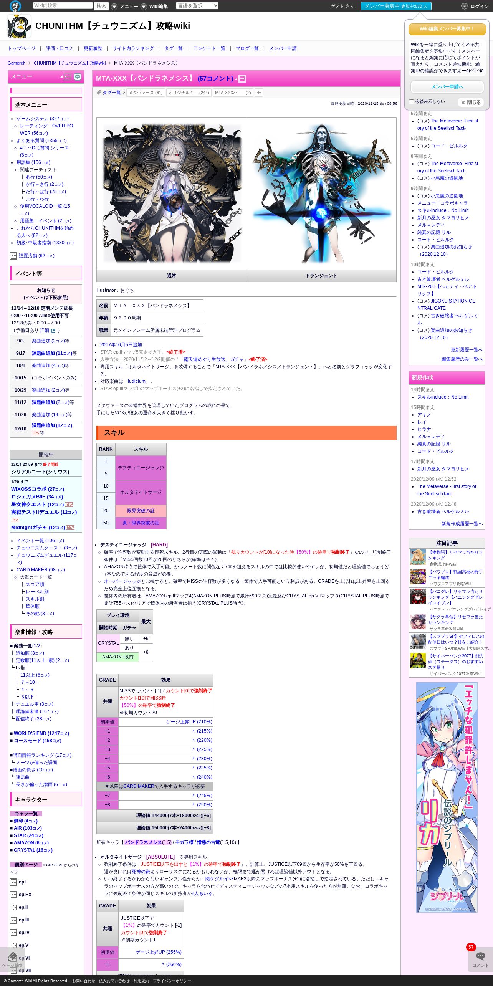Click the Gamerch logo icon
Image resolution: width=493 pixels, height=986 pixels.
coord(15,6)
